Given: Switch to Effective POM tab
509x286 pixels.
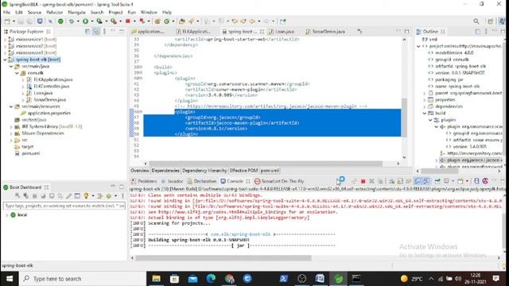Looking at the screenshot, I should 243,171.
